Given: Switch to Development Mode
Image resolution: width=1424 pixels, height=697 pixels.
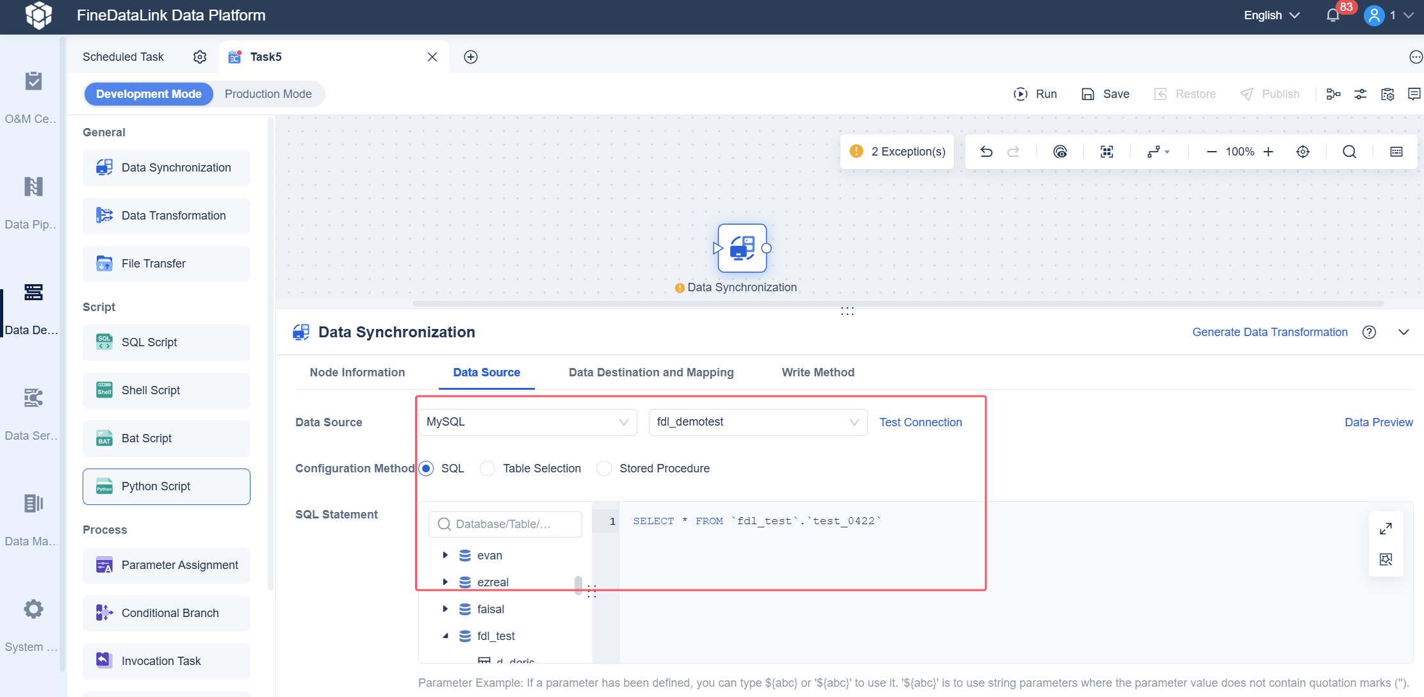Looking at the screenshot, I should pos(149,94).
